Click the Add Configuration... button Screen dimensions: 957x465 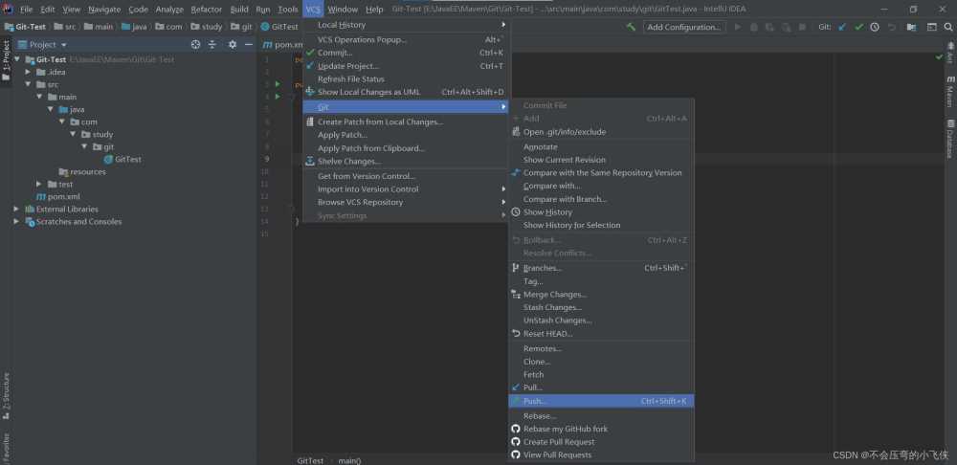coord(684,27)
